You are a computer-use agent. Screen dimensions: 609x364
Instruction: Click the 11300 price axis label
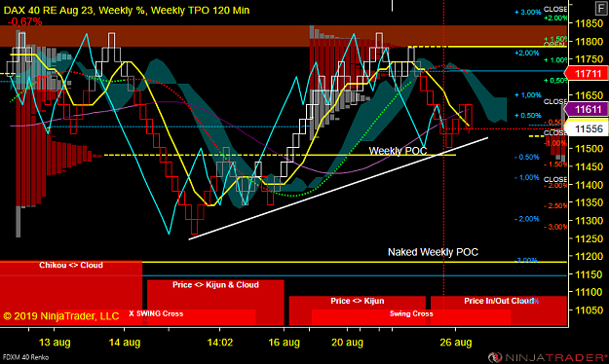589,221
